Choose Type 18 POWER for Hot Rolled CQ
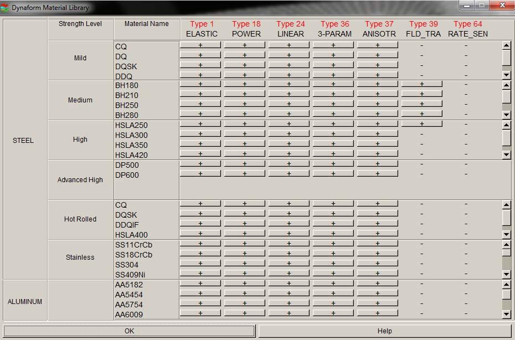This screenshot has height=340, width=515. pyautogui.click(x=245, y=203)
